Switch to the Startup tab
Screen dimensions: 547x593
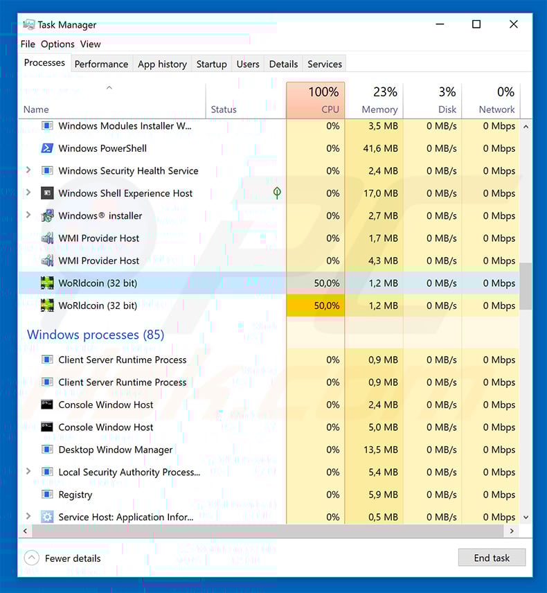(212, 64)
